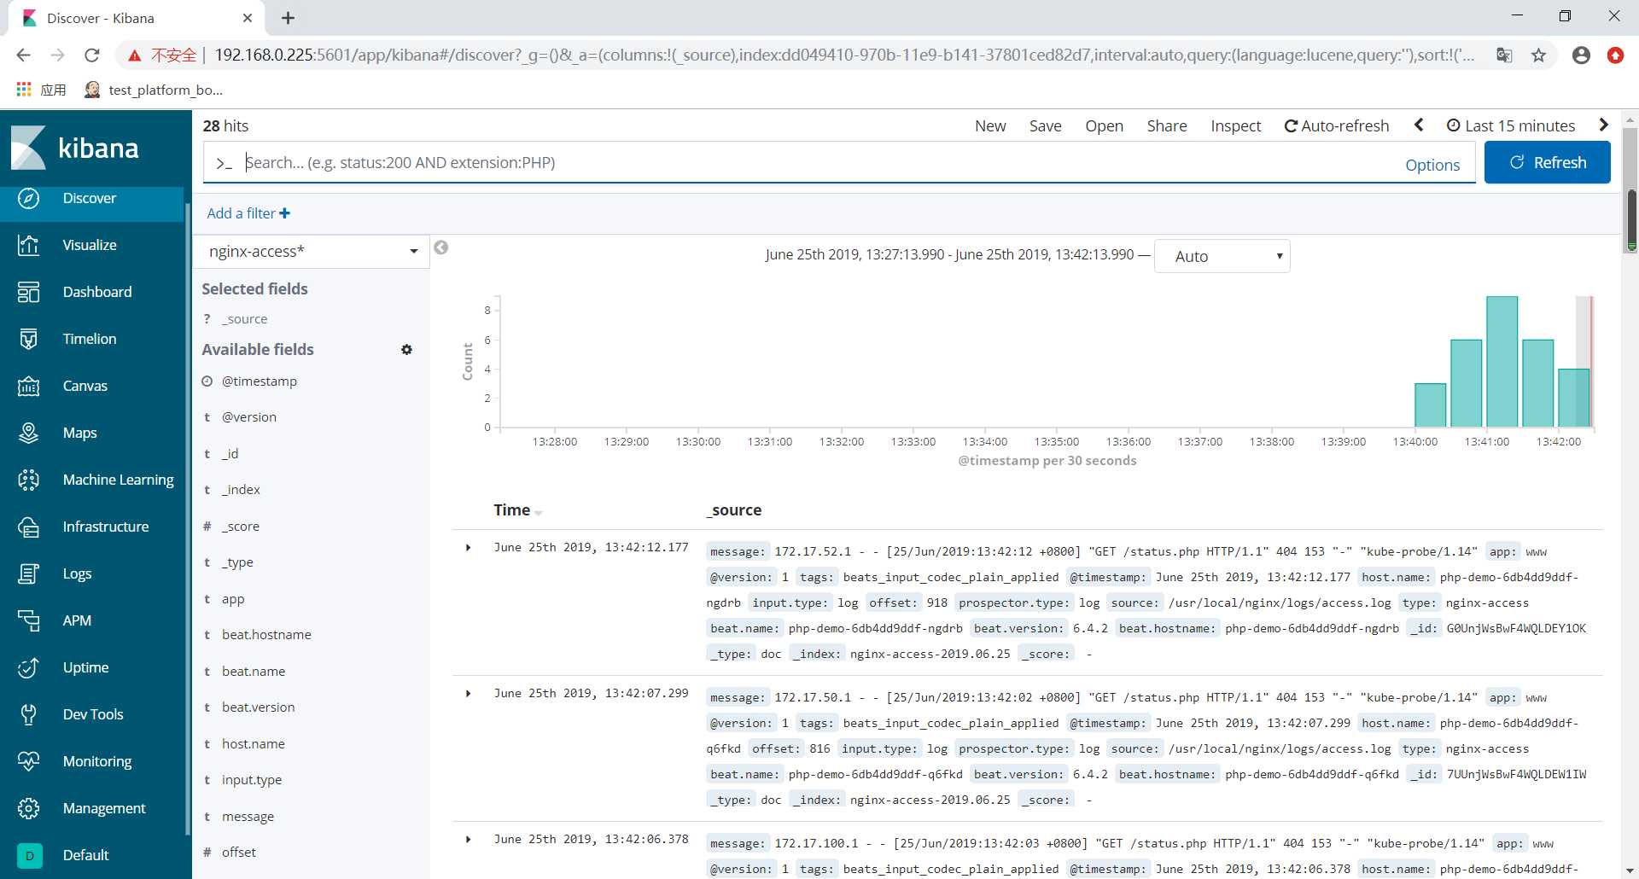The image size is (1639, 879).
Task: Select the _id field
Action: (x=230, y=453)
